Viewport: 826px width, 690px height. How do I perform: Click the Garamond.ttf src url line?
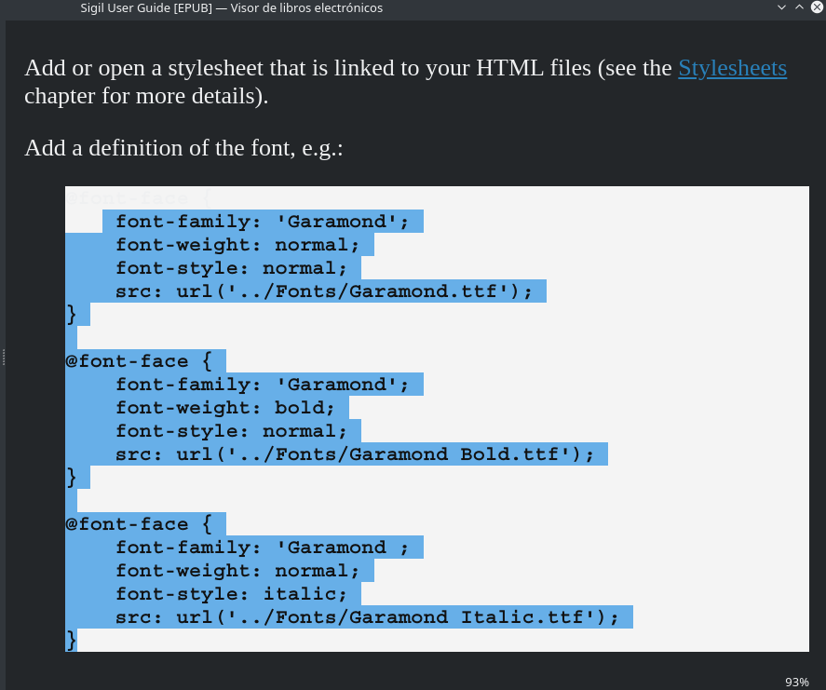click(x=323, y=291)
